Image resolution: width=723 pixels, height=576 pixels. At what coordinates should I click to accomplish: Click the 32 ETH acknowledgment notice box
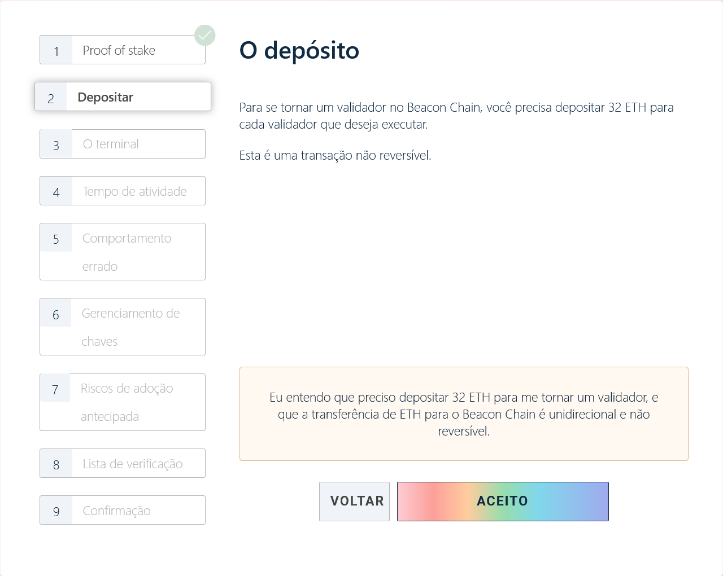click(464, 414)
